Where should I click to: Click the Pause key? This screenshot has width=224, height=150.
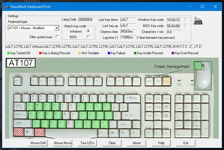point(166,98)
